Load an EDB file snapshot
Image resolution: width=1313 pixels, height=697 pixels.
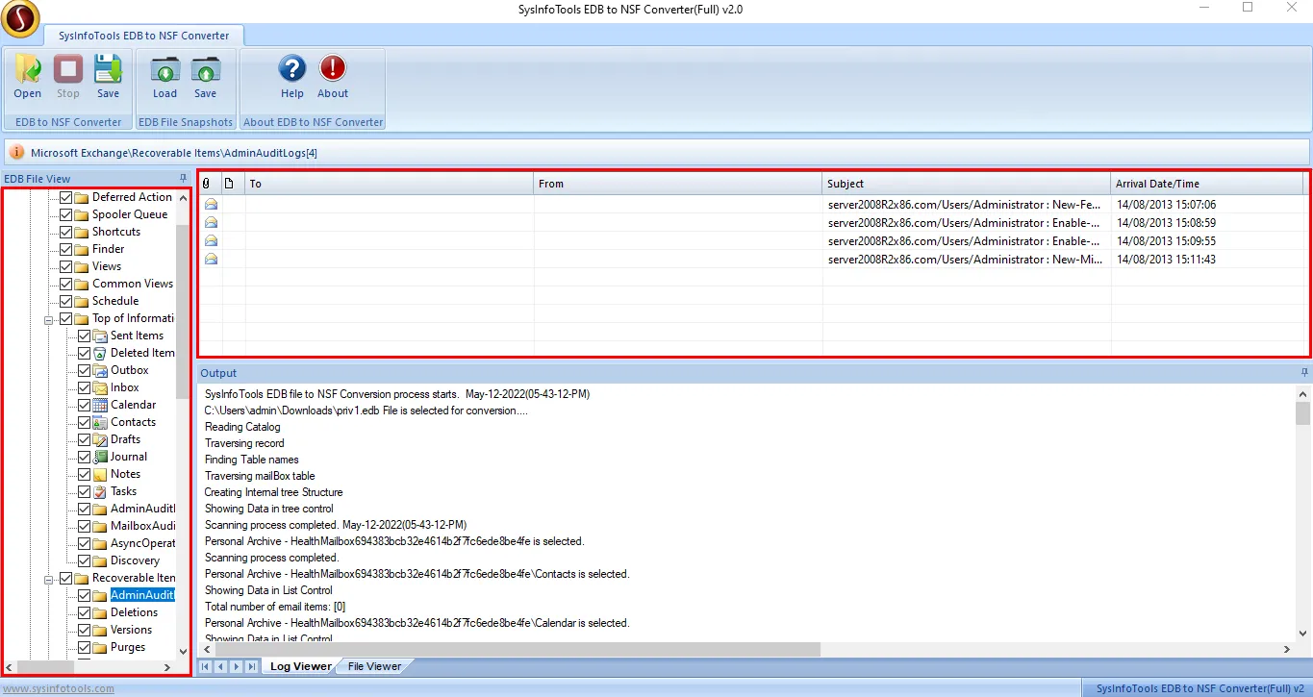[164, 76]
